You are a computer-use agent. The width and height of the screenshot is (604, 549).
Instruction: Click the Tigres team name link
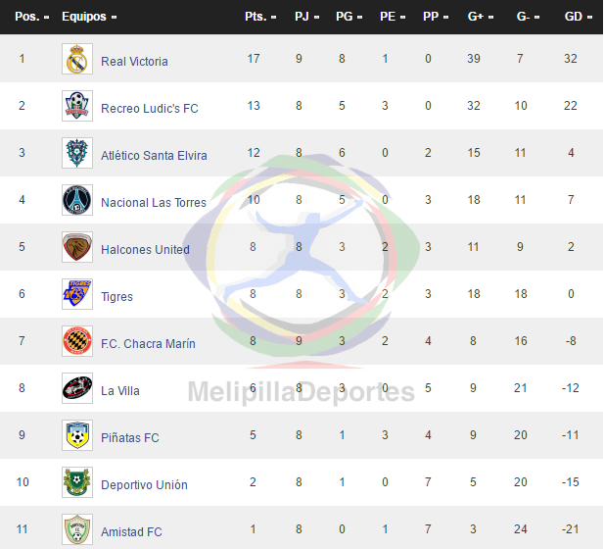116,297
